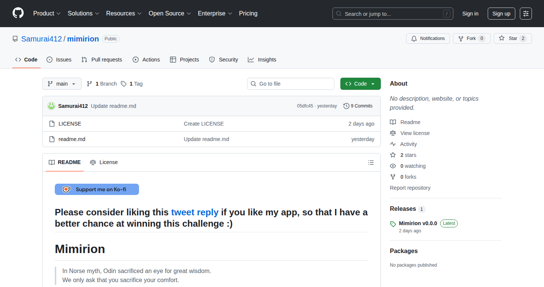Fork this repository
This screenshot has width=544, height=287.
pos(471,38)
